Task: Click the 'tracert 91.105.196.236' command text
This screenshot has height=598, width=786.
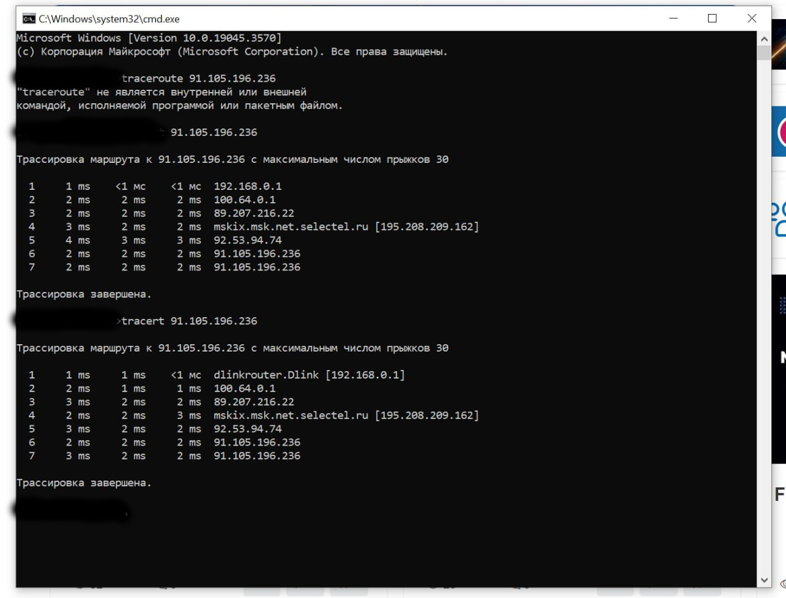Action: click(189, 321)
